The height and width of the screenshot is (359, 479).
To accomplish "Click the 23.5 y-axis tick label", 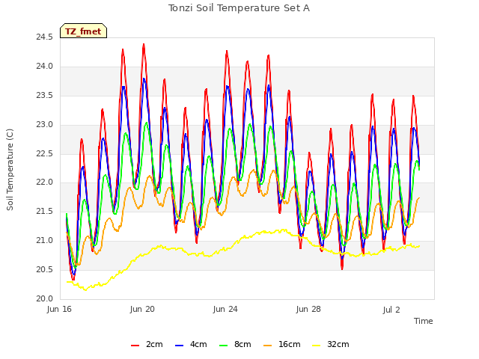I will click(45, 96).
